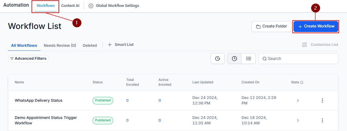Image resolution: width=347 pixels, height=131 pixels.
Task: Expand stats chevron for Demo Appointment workflow
Action: click(x=298, y=120)
